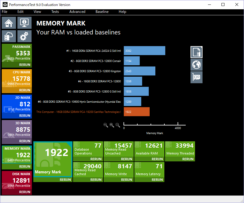Screen dimensions: 244x203
Task: Click the Memory Read Cached 29040 tile
Action: point(88,169)
